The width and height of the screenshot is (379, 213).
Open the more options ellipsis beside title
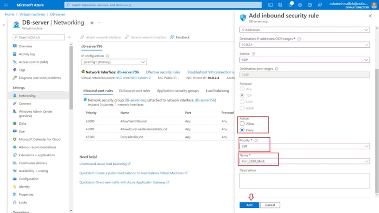pos(100,23)
